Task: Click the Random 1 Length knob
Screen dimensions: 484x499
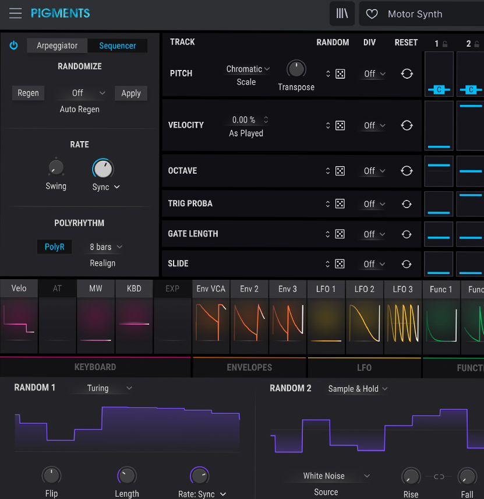Action: coord(127,476)
